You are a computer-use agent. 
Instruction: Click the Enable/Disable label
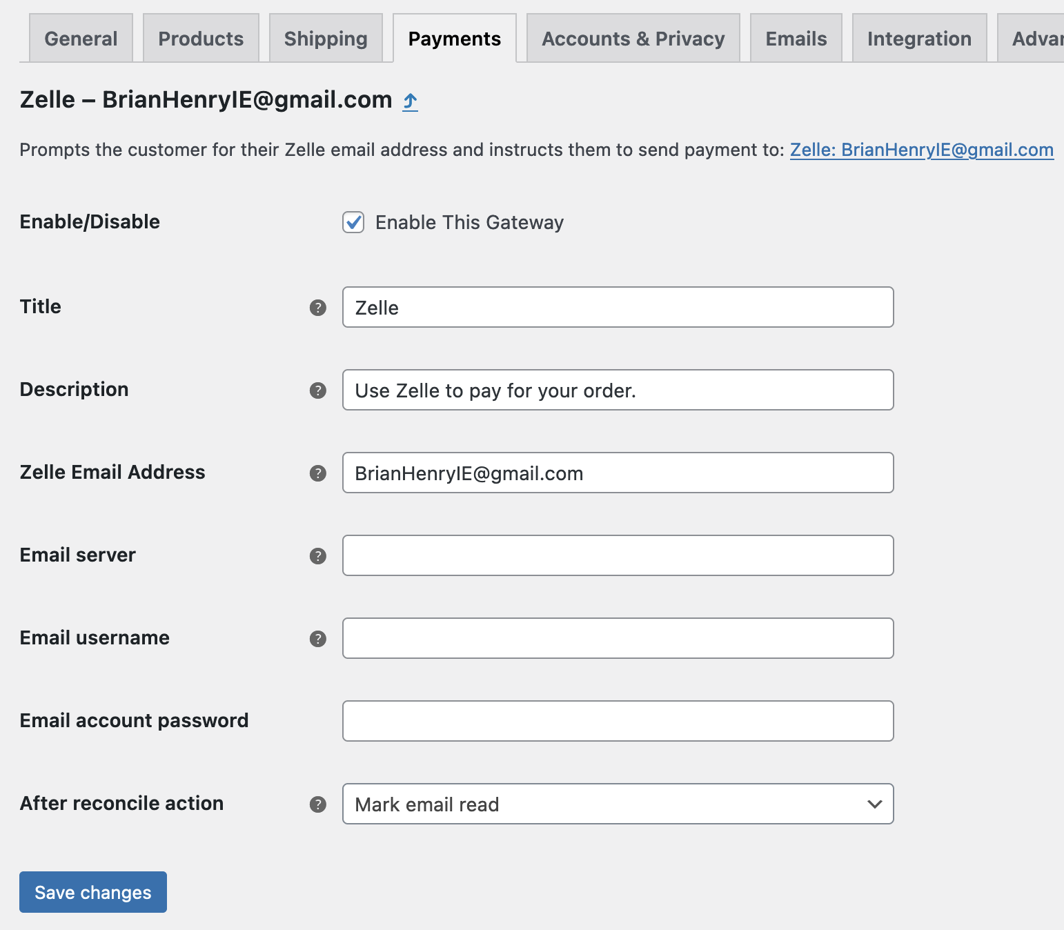90,221
